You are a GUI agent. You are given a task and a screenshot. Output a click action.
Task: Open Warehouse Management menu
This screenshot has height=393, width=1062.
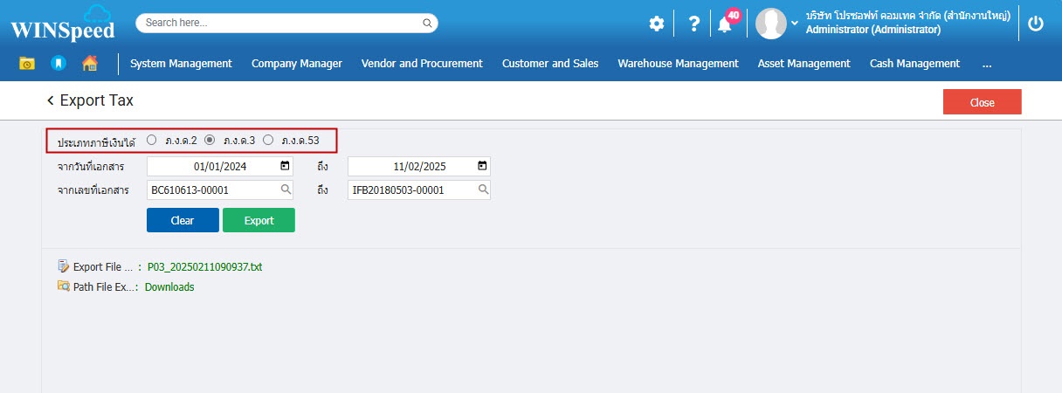click(678, 63)
